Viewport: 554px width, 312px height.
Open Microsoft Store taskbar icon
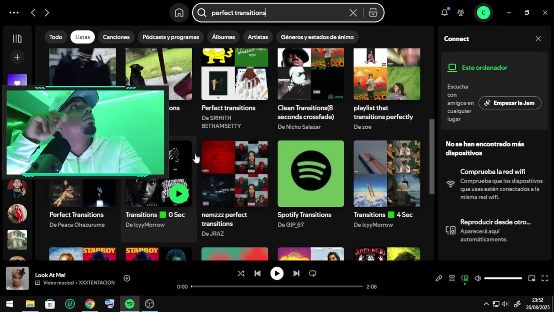coord(50,304)
